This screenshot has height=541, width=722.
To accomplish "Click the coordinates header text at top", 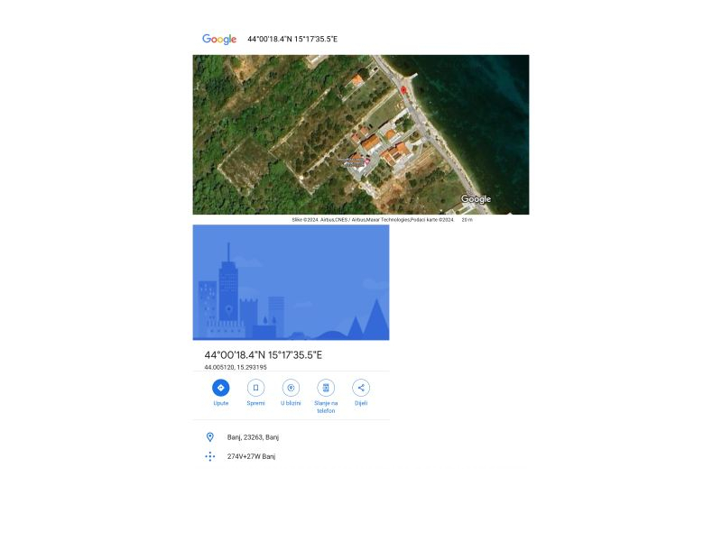I will 292,39.
